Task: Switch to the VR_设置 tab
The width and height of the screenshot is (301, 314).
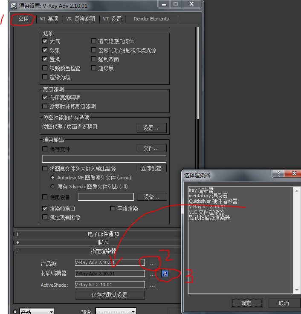Action: 112,19
